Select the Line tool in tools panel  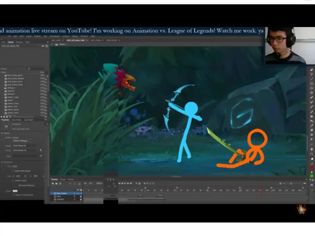click(x=312, y=79)
